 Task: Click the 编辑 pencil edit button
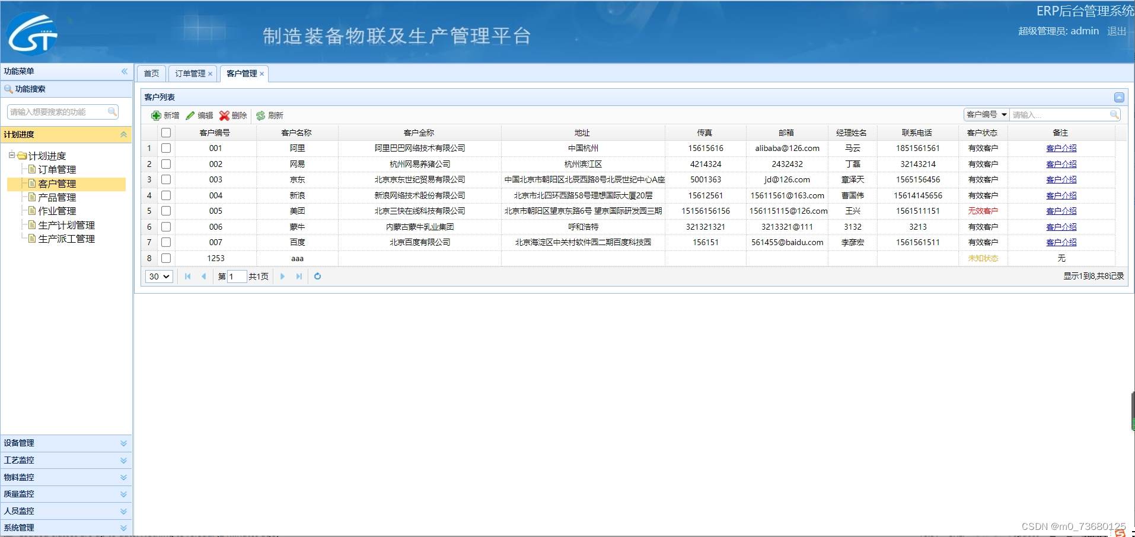199,115
